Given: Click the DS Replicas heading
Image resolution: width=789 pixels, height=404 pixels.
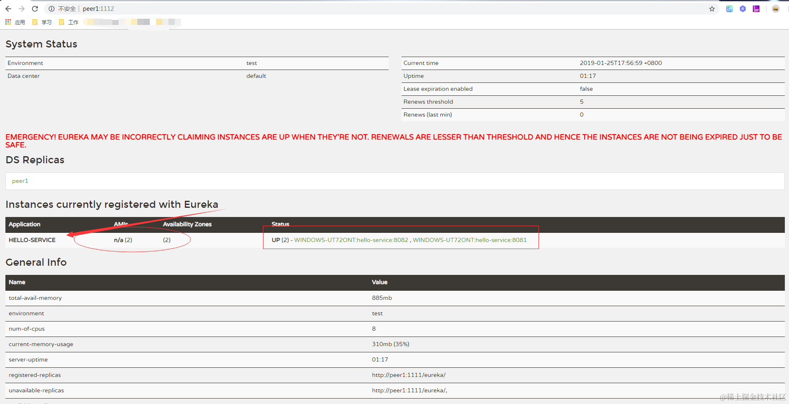Looking at the screenshot, I should [x=35, y=160].
